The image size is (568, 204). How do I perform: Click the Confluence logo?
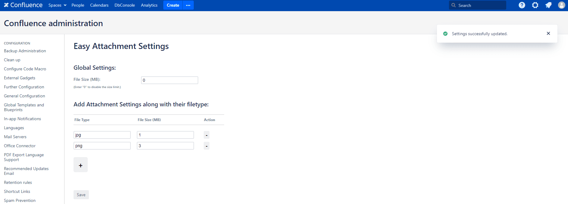pos(23,5)
